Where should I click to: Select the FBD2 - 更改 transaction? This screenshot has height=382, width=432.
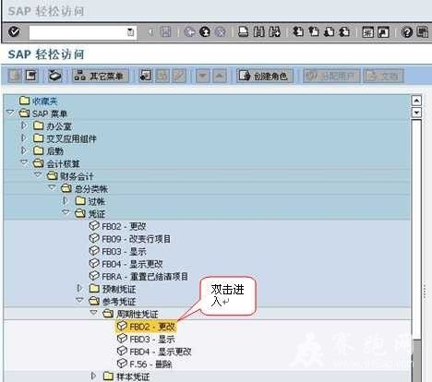(x=146, y=327)
